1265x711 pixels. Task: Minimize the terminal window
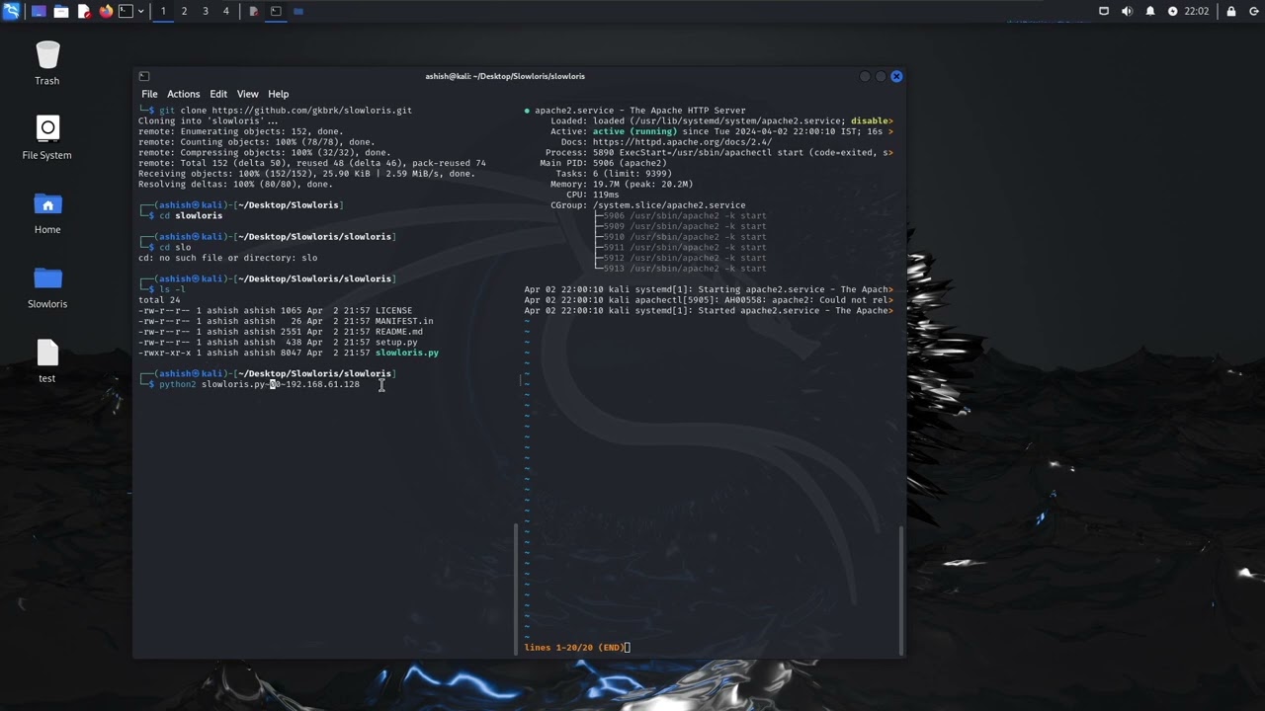point(865,76)
